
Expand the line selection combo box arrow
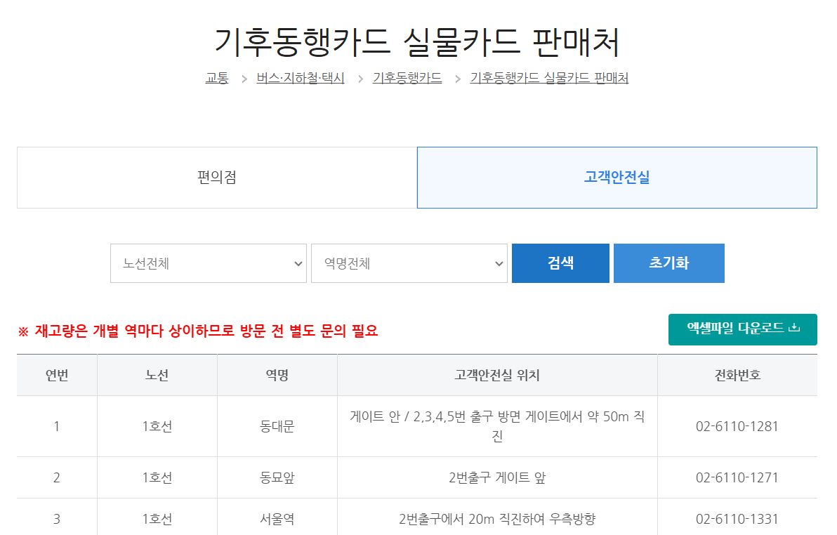point(298,263)
